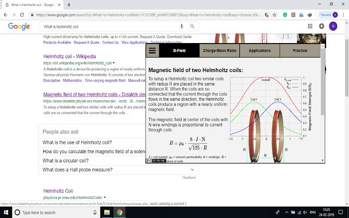Screen dimensions: 349x218
Task: Switch to Charge-Mass Ratio tab
Action: tap(219, 51)
